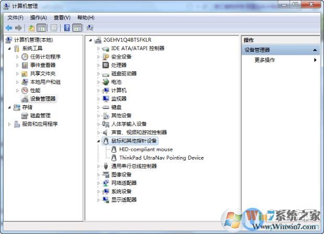This screenshot has height=234, width=324.
Task: Open the 操作(A) menu
Action: (39, 18)
